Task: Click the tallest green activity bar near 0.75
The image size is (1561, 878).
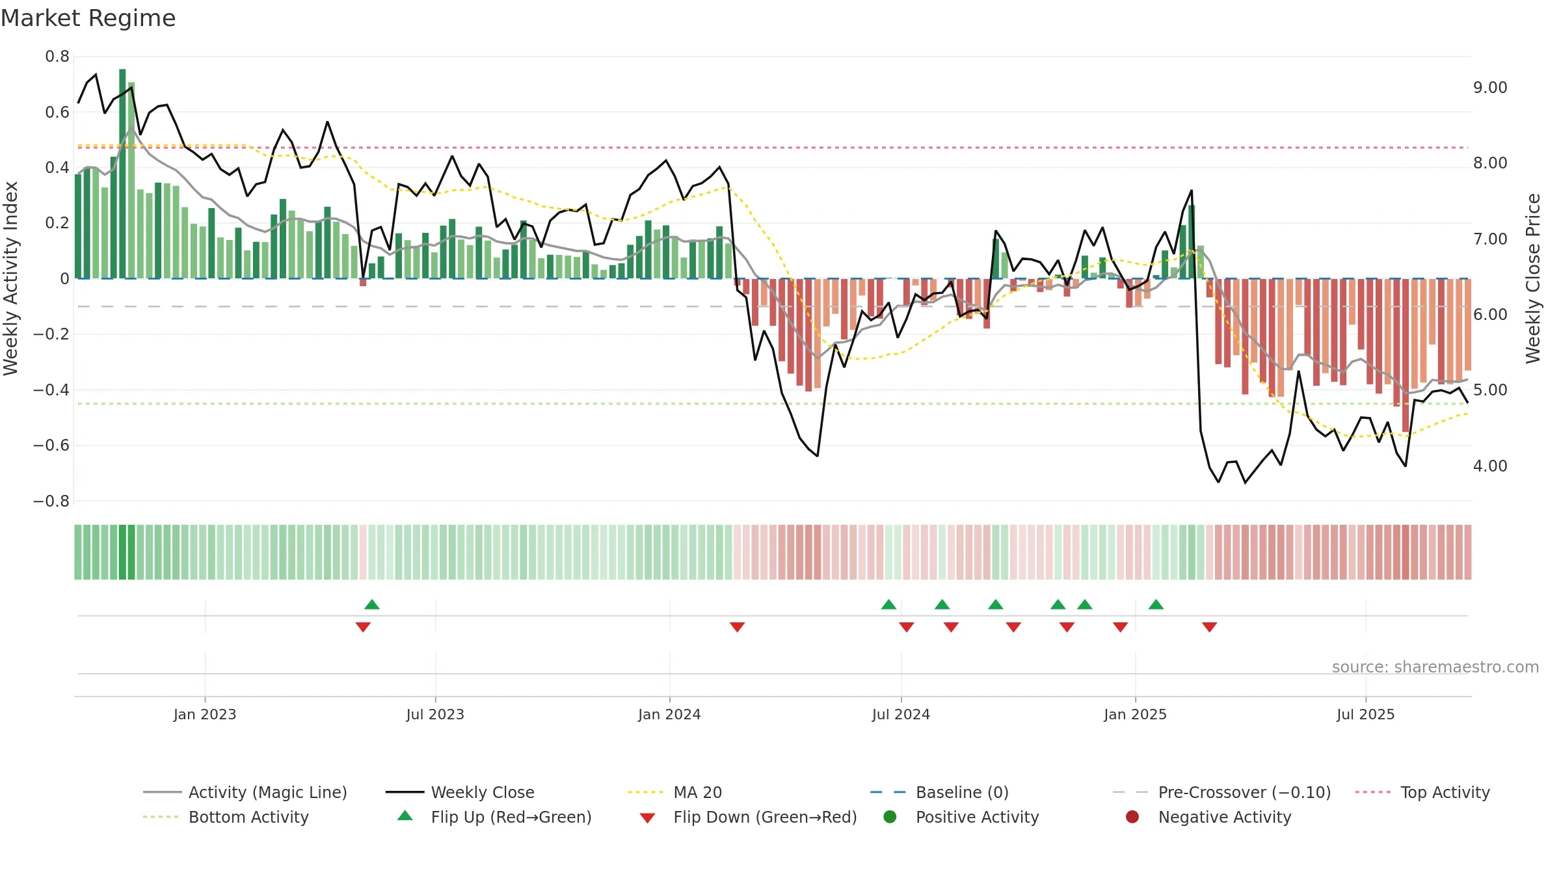Action: coord(122,174)
